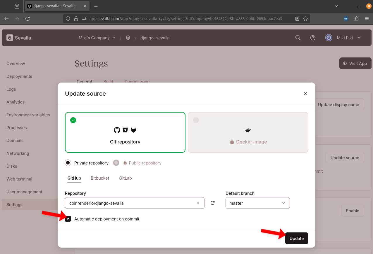This screenshot has width=373, height=254.
Task: Click the GitLab icon in Git repository card
Action: point(133,130)
